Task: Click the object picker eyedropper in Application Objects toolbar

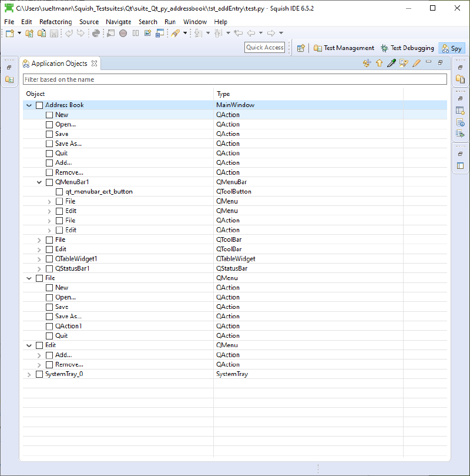Action: click(x=392, y=63)
